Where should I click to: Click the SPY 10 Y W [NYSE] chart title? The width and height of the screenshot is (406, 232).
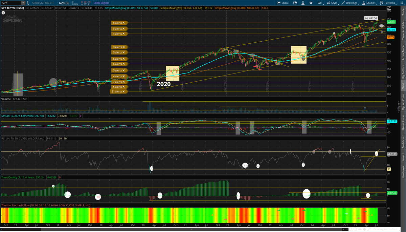pyautogui.click(x=12, y=7)
